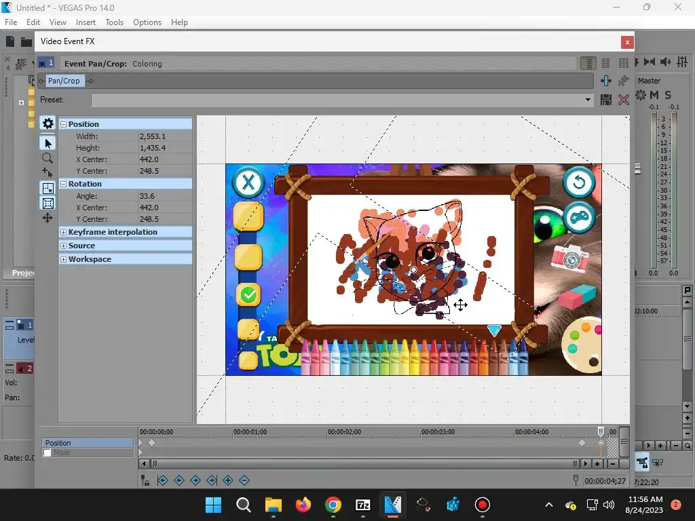The image size is (695, 521).
Task: Click the Open folder icon in main toolbar
Action: [x=26, y=41]
